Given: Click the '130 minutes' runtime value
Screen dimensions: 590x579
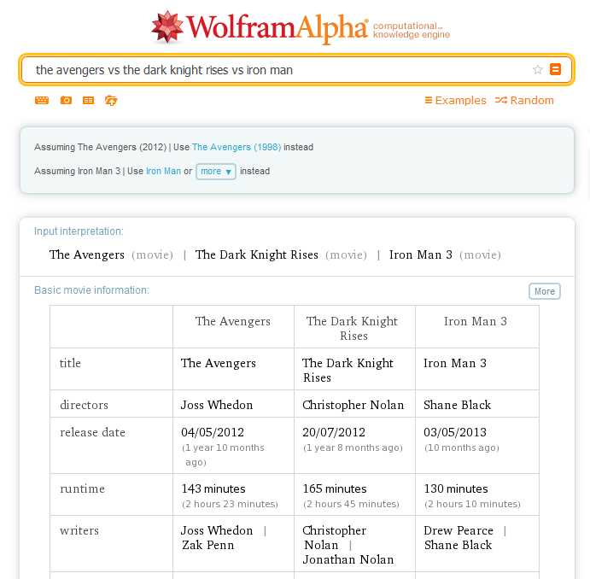Looking at the screenshot, I should pos(456,488).
